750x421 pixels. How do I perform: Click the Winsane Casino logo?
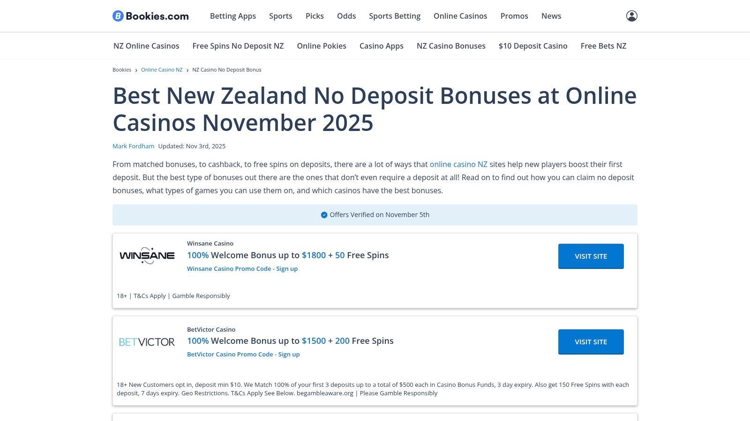[147, 255]
